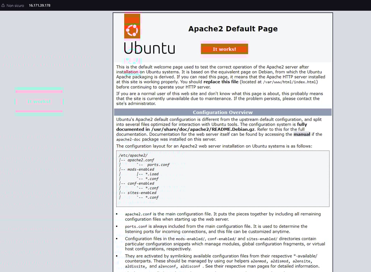Click the "apache2-doc" package name

point(128,139)
